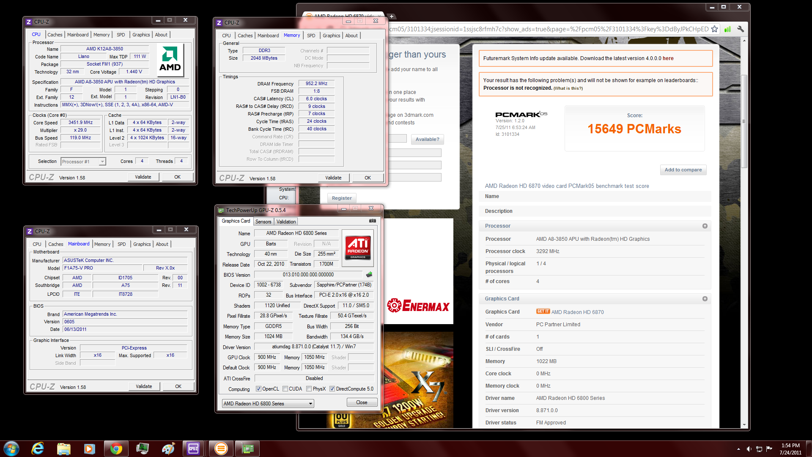The width and height of the screenshot is (812, 457).
Task: Switch to CPU tab in CPU-Z Memory window
Action: point(227,36)
